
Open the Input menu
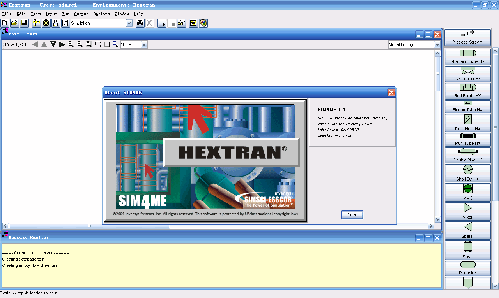coord(51,14)
